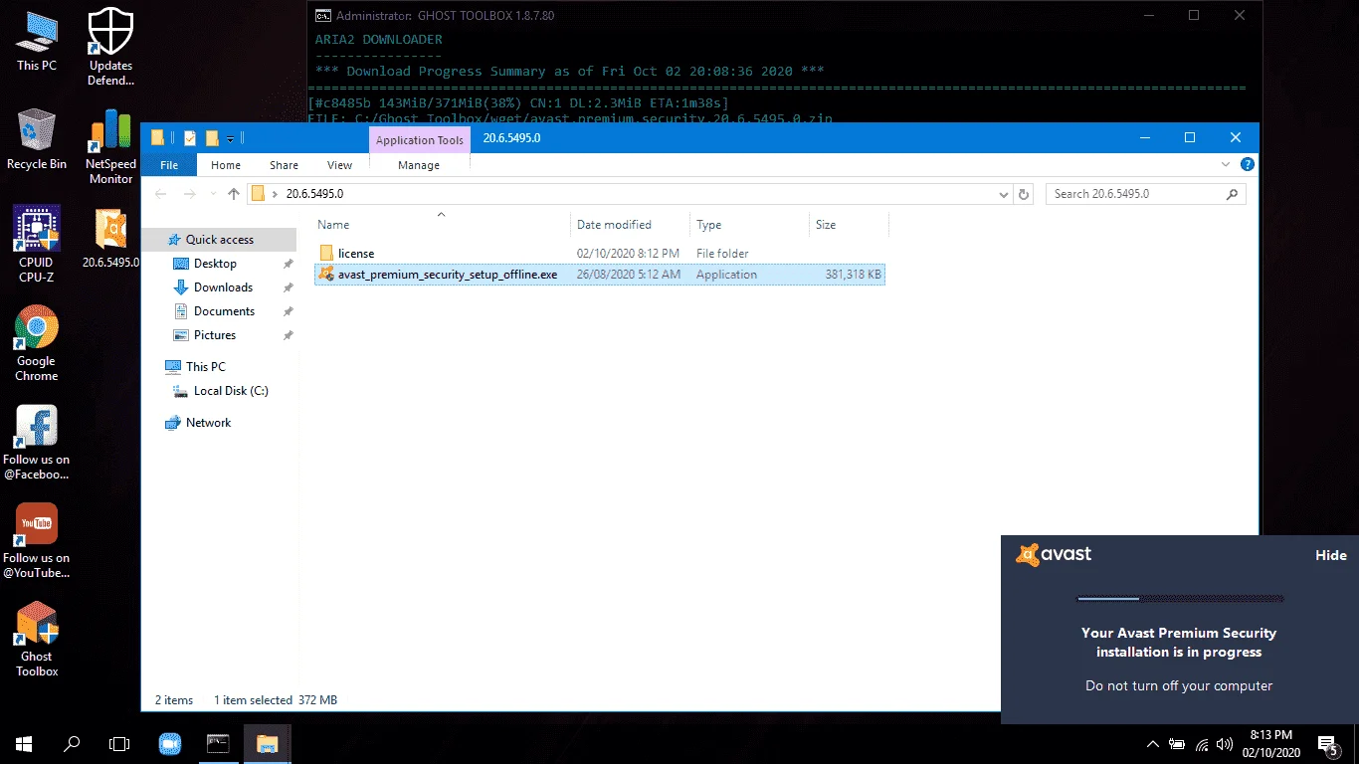Screen dimensions: 1359x764
Task: Navigate back in File Explorer
Action: point(161,194)
